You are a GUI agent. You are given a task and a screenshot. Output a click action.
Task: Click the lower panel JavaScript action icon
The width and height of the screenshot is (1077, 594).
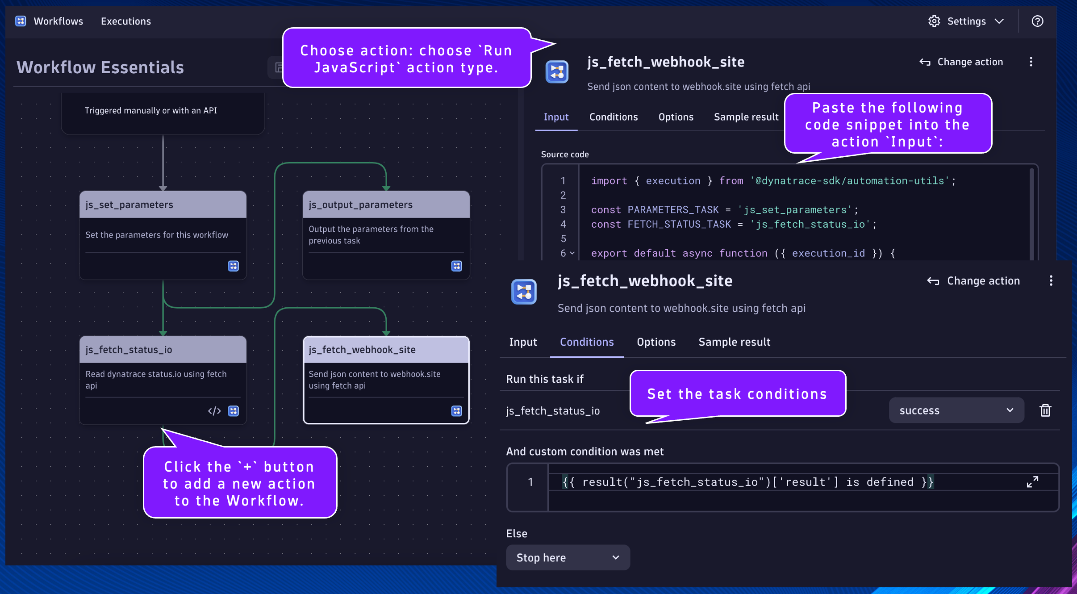coord(524,292)
